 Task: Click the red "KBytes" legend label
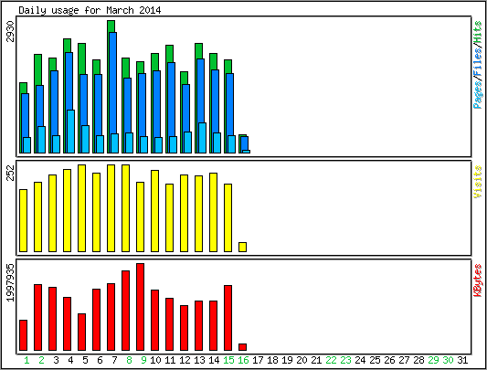(x=478, y=280)
